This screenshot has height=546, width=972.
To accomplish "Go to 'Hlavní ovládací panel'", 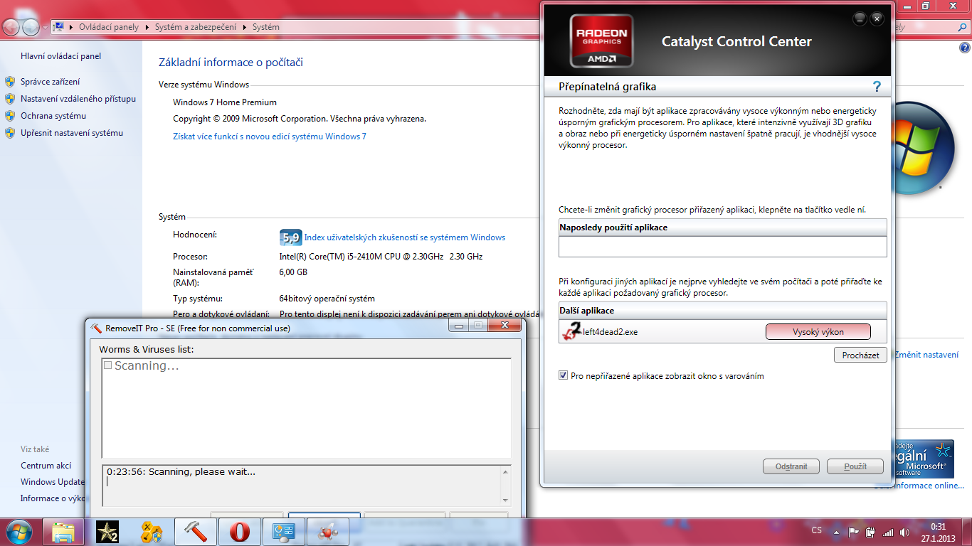I will [61, 56].
